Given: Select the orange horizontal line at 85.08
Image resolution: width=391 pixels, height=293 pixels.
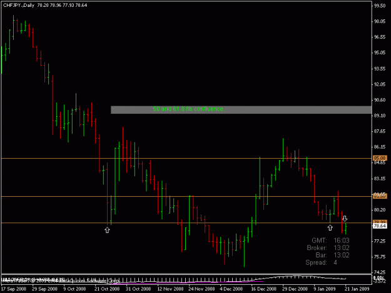Looking at the screenshot, I should [x=186, y=158].
